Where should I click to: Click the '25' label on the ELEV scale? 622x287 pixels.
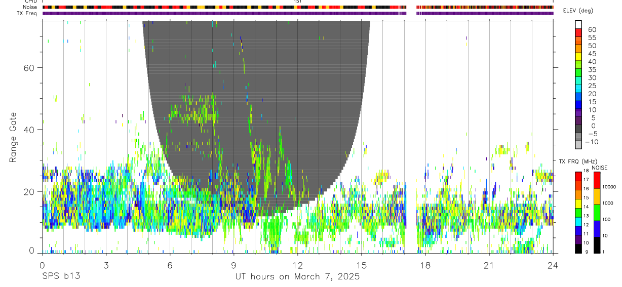(592, 86)
